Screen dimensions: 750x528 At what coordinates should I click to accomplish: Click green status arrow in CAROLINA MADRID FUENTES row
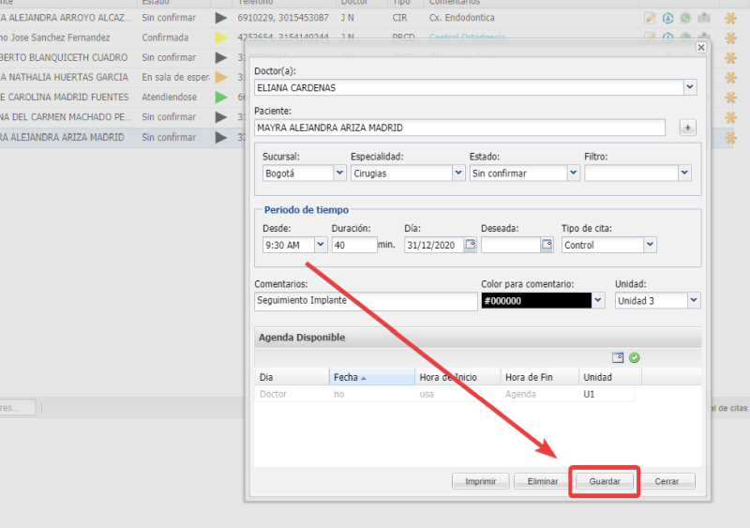click(x=220, y=98)
